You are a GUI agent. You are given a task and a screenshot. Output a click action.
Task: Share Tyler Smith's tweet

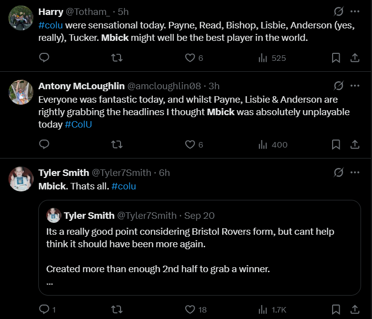coord(355,310)
